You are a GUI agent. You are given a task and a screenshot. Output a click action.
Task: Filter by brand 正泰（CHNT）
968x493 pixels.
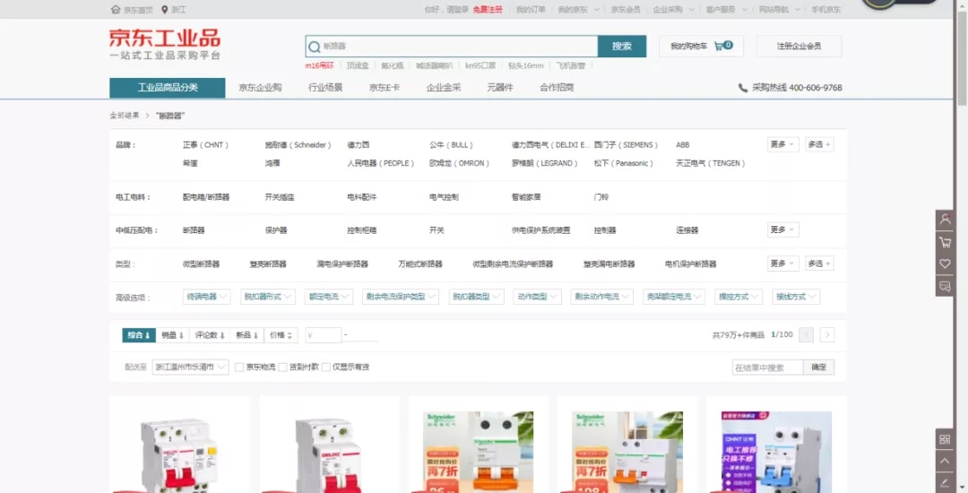pos(206,145)
